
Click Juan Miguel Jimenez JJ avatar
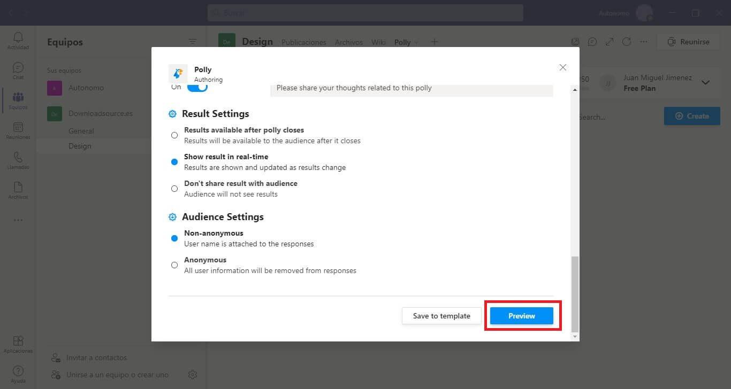[x=607, y=83]
